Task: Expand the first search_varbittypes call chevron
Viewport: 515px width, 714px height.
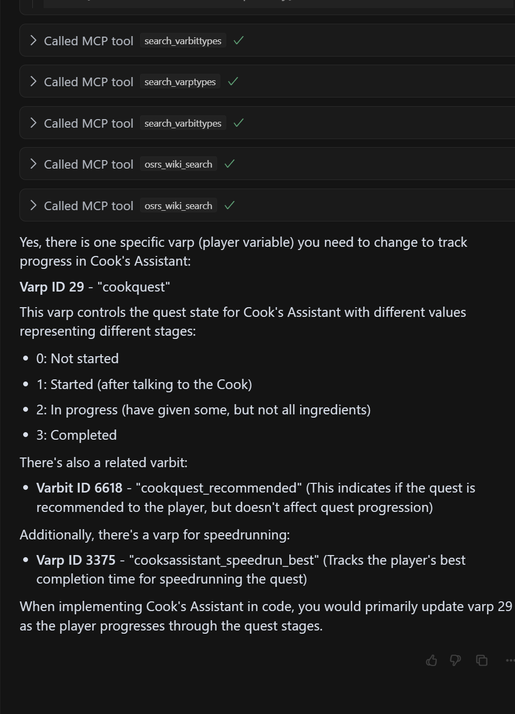Action: [x=33, y=41]
